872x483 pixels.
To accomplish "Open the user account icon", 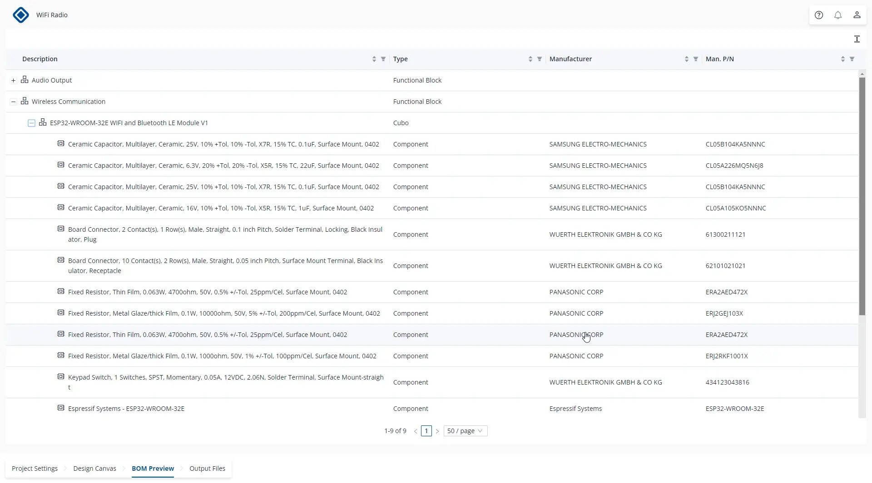I will click(x=857, y=15).
